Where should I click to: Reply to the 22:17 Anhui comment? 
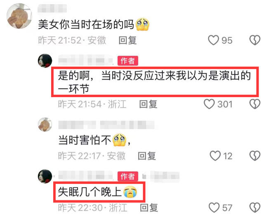point(147,156)
